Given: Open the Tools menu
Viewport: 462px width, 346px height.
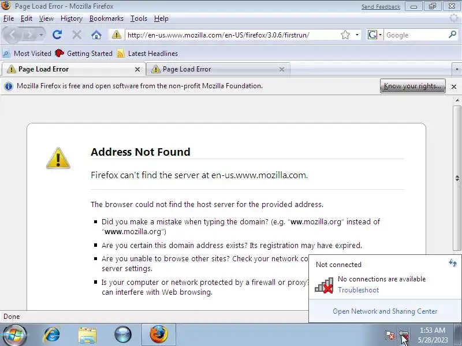Looking at the screenshot, I should (139, 18).
